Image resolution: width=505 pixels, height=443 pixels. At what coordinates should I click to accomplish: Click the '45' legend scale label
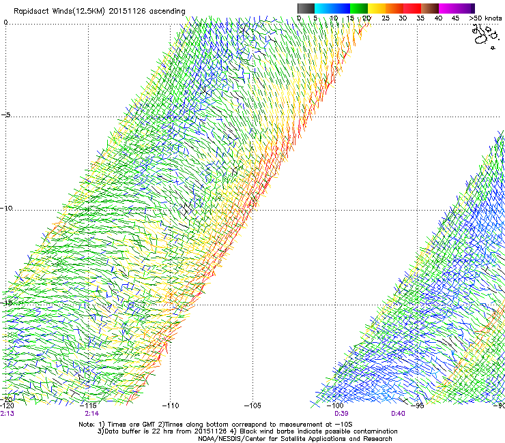455,18
